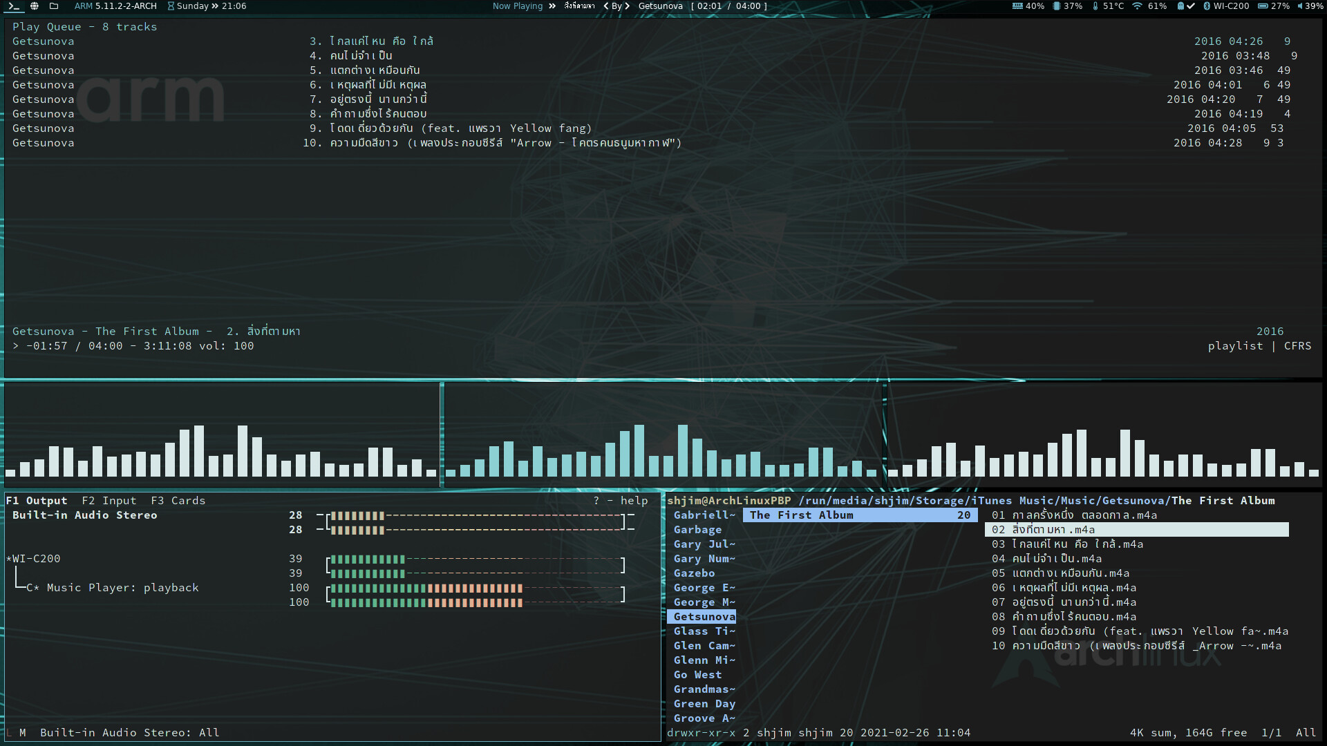Open 'The First Album' folder in ranger
The width and height of the screenshot is (1327, 746).
coord(860,515)
